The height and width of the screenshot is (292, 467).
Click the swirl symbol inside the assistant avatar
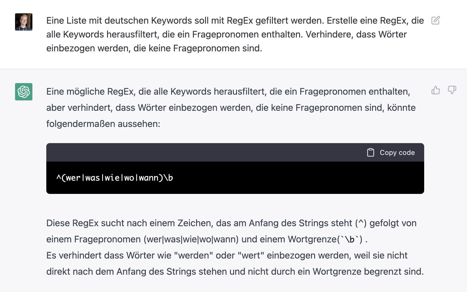click(x=24, y=91)
